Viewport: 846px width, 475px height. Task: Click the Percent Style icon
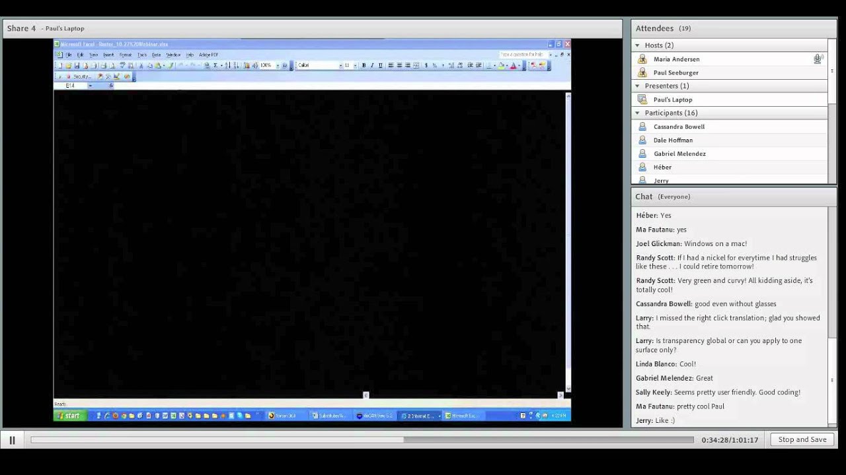click(x=435, y=65)
